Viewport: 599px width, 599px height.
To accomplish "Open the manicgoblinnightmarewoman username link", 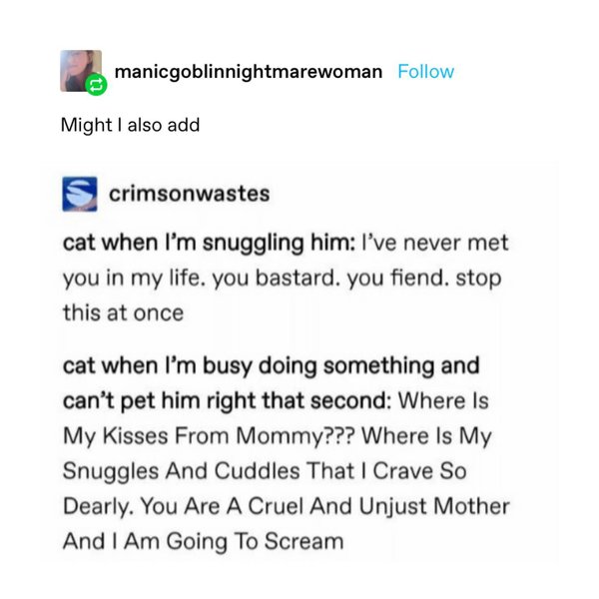I will pyautogui.click(x=249, y=72).
